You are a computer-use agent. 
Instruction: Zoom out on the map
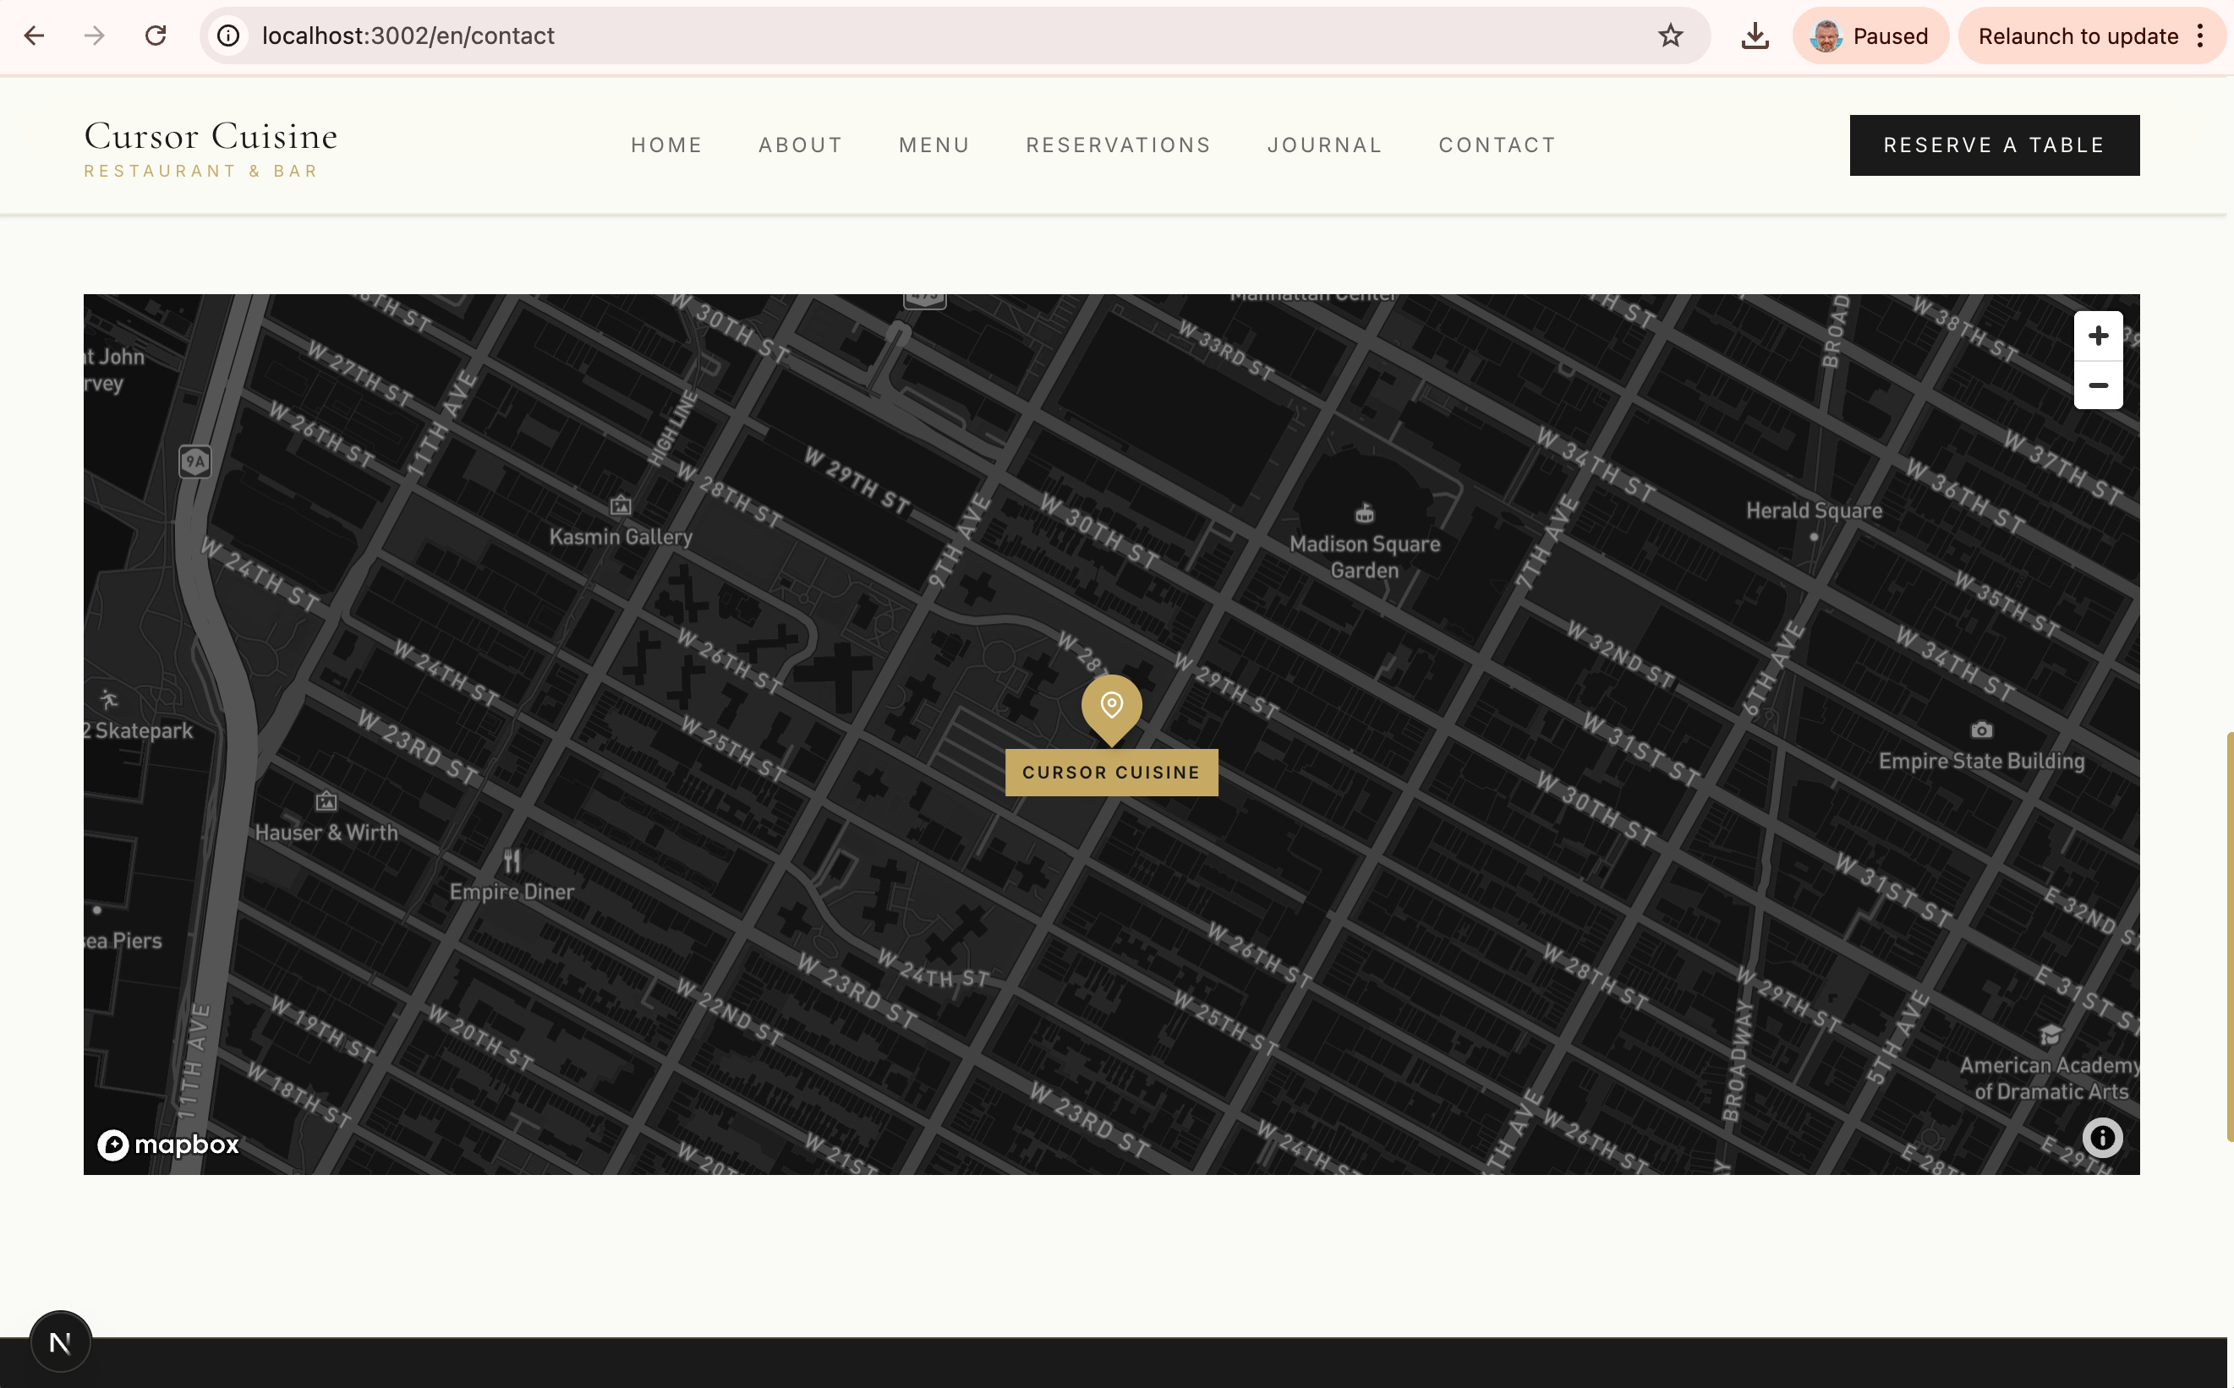point(2097,385)
